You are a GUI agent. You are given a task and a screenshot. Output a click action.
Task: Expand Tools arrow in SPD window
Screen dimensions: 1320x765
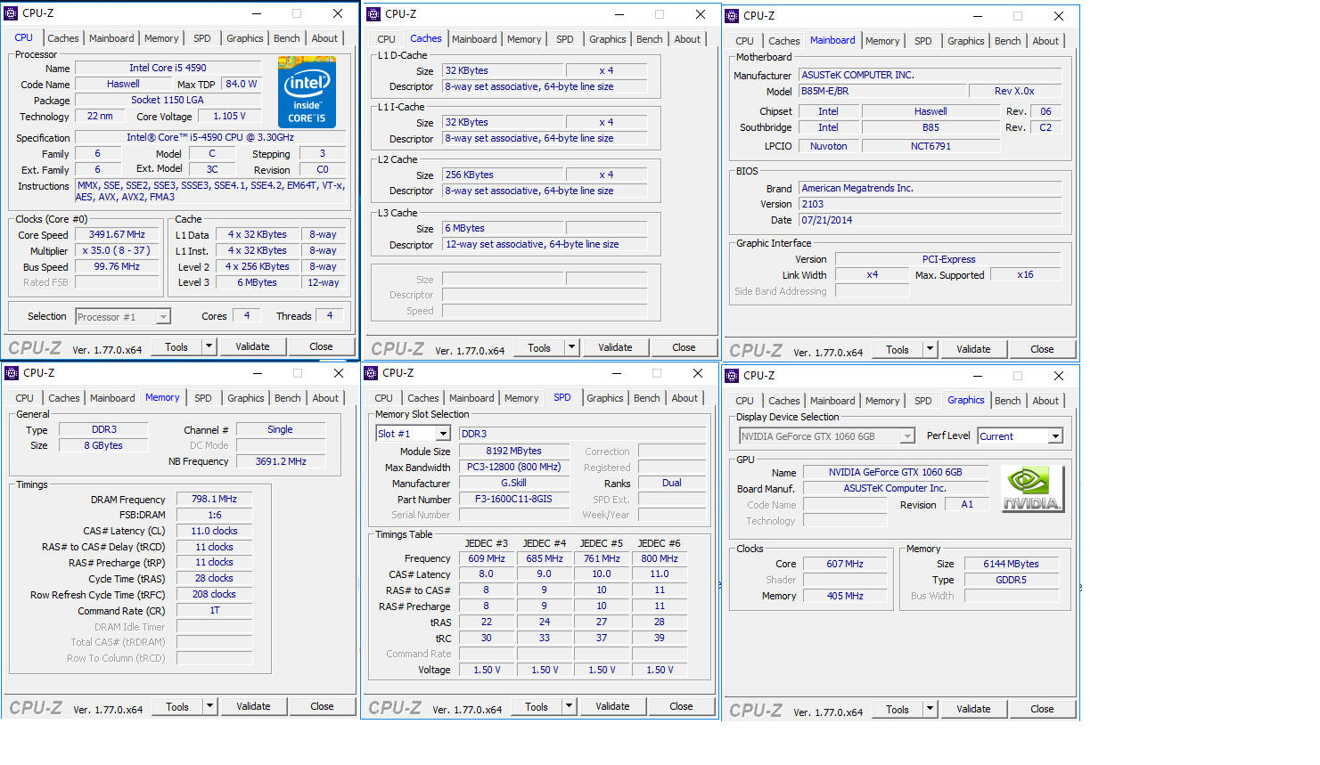pyautogui.click(x=570, y=707)
